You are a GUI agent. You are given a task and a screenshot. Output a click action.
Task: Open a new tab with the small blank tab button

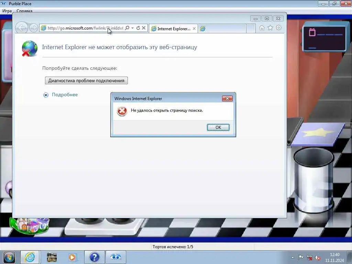tap(251, 29)
